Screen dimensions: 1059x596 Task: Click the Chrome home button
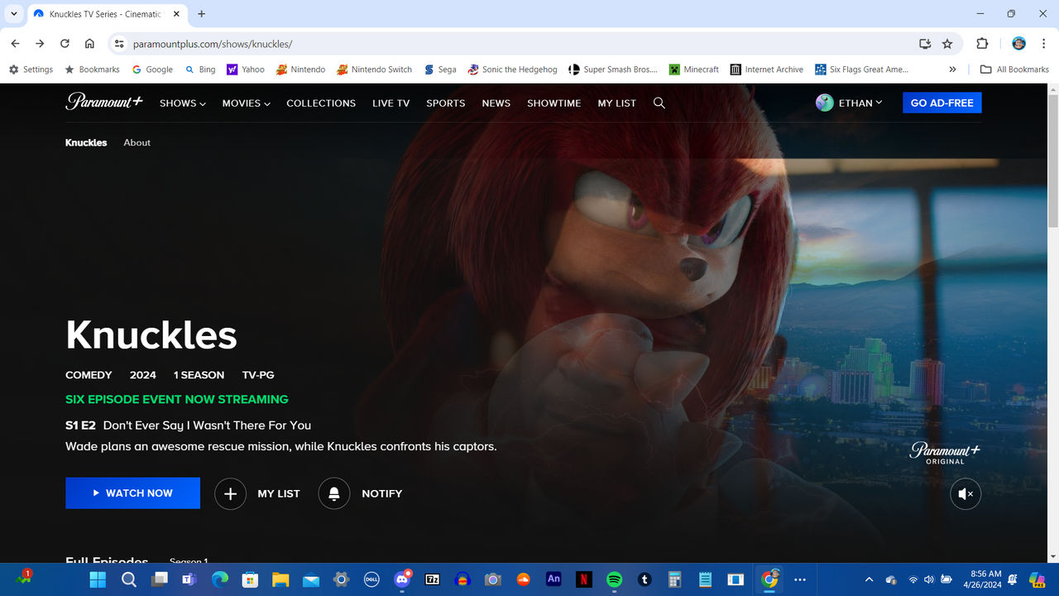point(89,44)
